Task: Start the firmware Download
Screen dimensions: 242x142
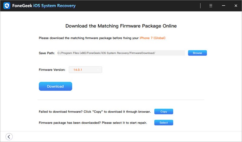Action: pos(55,86)
